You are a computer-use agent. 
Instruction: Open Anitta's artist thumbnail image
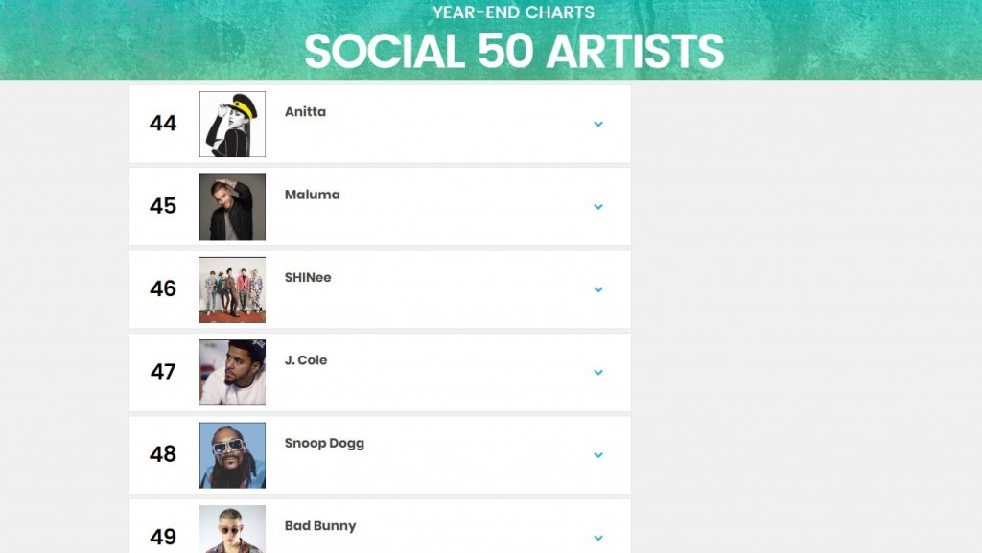[232, 124]
